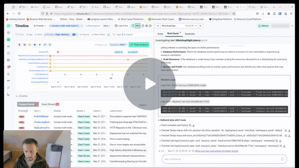Expand the Fetch metadata and history item
The width and height of the screenshot is (299, 168).
tap(174, 126)
